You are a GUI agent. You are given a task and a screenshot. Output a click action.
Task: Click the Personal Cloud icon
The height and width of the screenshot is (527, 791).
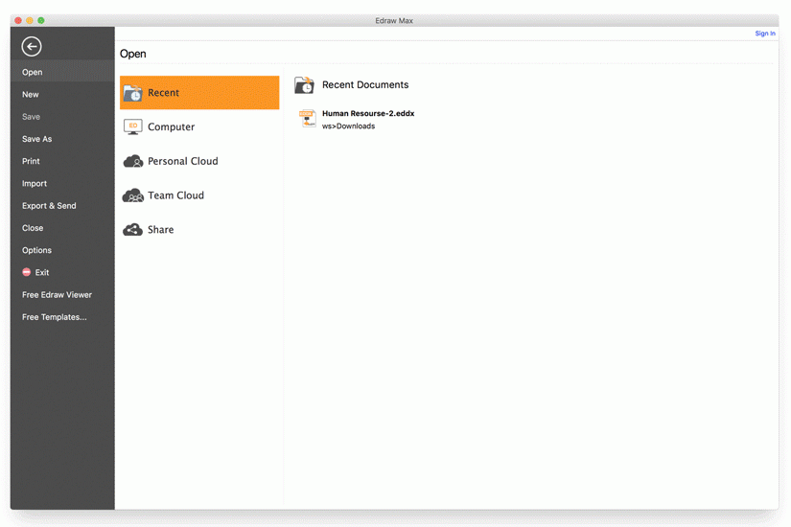pyautogui.click(x=132, y=161)
